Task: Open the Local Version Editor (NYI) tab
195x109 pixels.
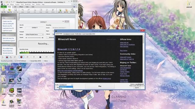Action: 89,34
